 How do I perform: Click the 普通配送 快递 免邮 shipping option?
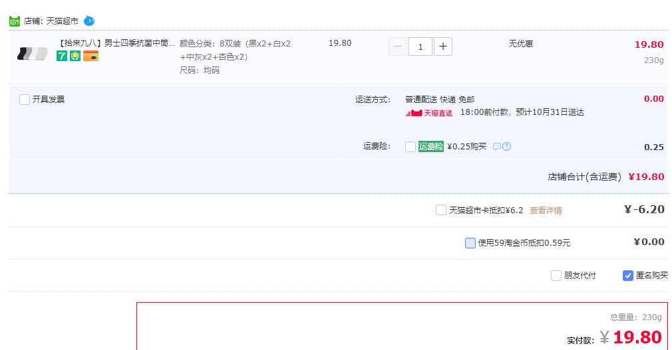tap(440, 100)
